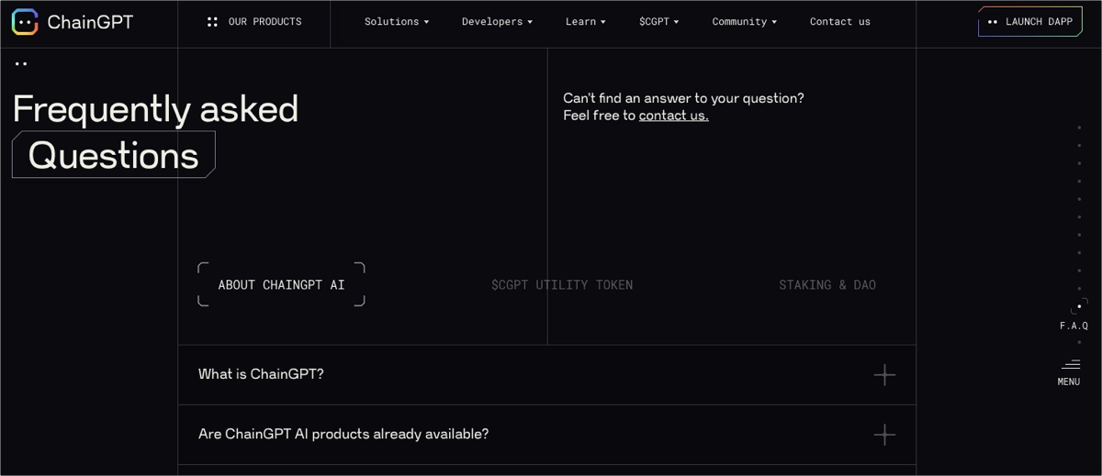The width and height of the screenshot is (1102, 476).
Task: Follow the 'contact us.' link
Action: click(673, 116)
